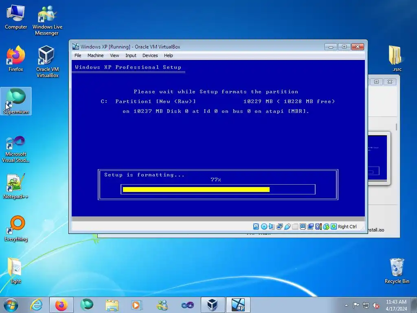
Task: Open the Devices menu
Action: point(150,55)
